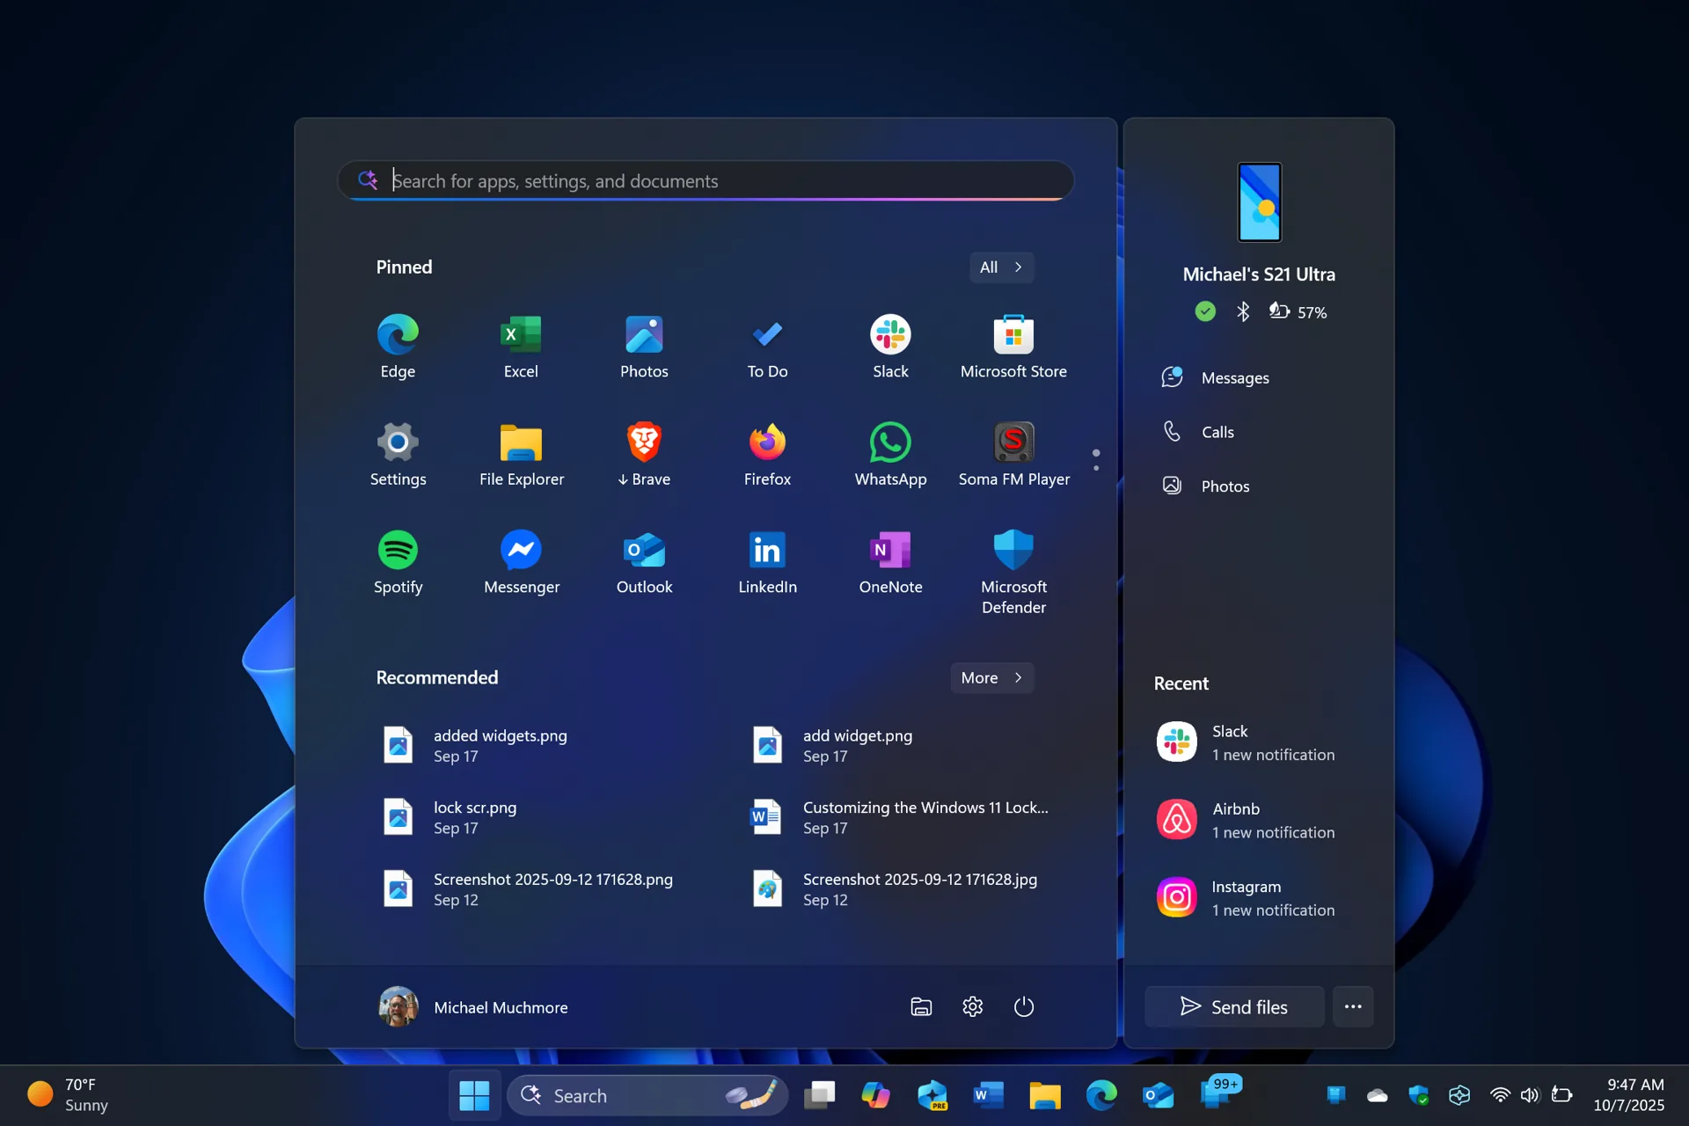Click the power button in Start menu
Screen dimensions: 1689x1126
click(x=1024, y=1006)
